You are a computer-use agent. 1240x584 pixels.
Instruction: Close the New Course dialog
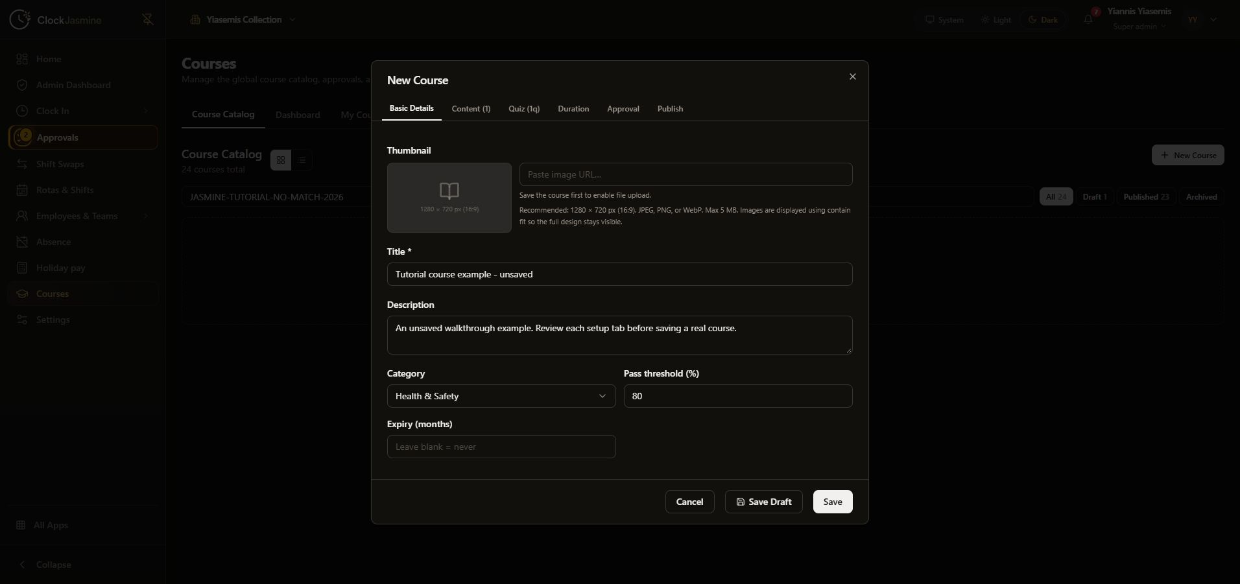pos(853,76)
